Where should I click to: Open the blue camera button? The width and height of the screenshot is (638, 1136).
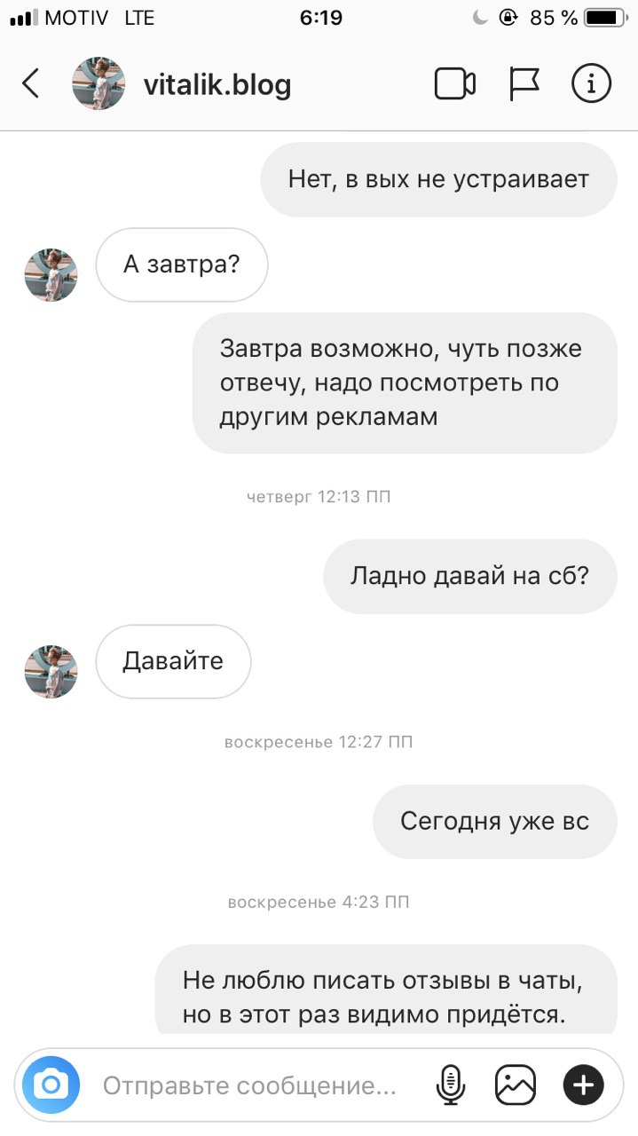[51, 1085]
